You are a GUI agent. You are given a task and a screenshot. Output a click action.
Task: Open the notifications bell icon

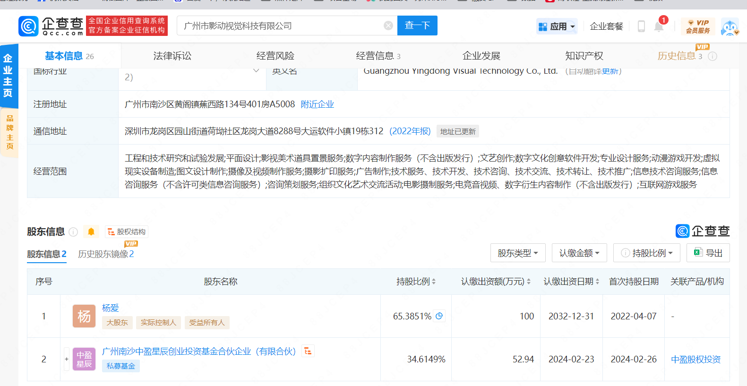tap(659, 26)
